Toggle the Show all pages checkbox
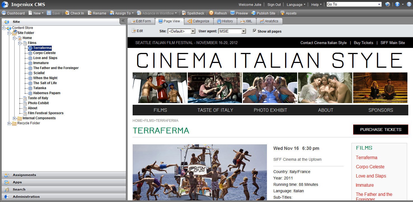This screenshot has width=413, height=202. (x=255, y=31)
